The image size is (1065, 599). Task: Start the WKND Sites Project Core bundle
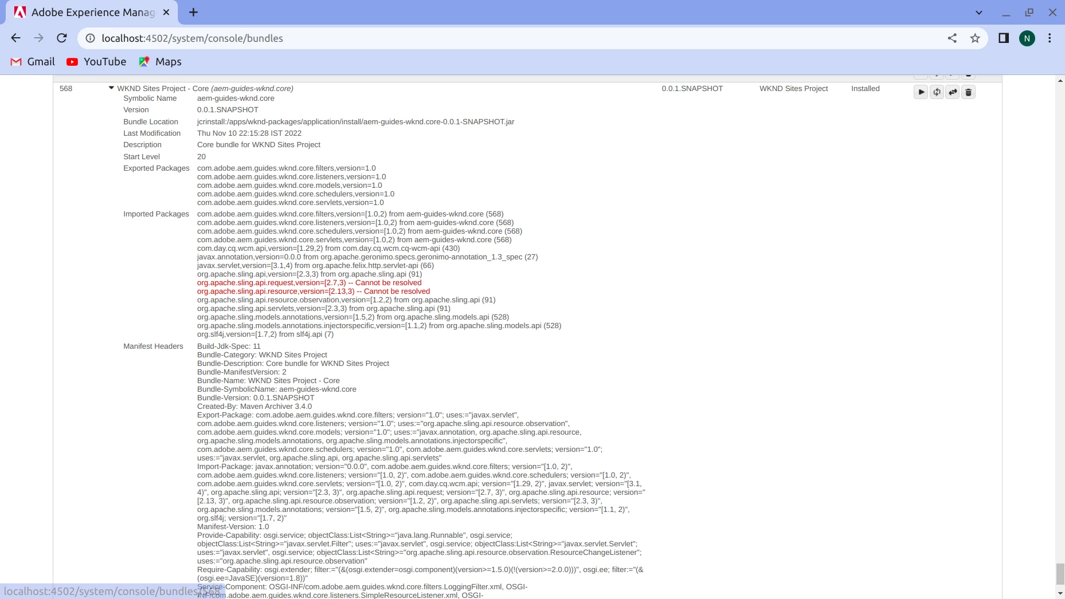point(921,92)
